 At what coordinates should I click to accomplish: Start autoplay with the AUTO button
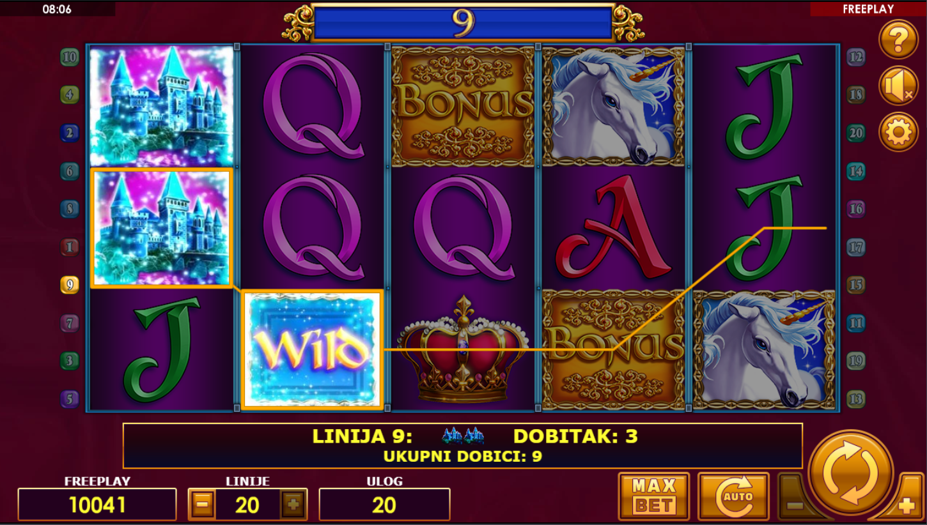[x=733, y=496]
